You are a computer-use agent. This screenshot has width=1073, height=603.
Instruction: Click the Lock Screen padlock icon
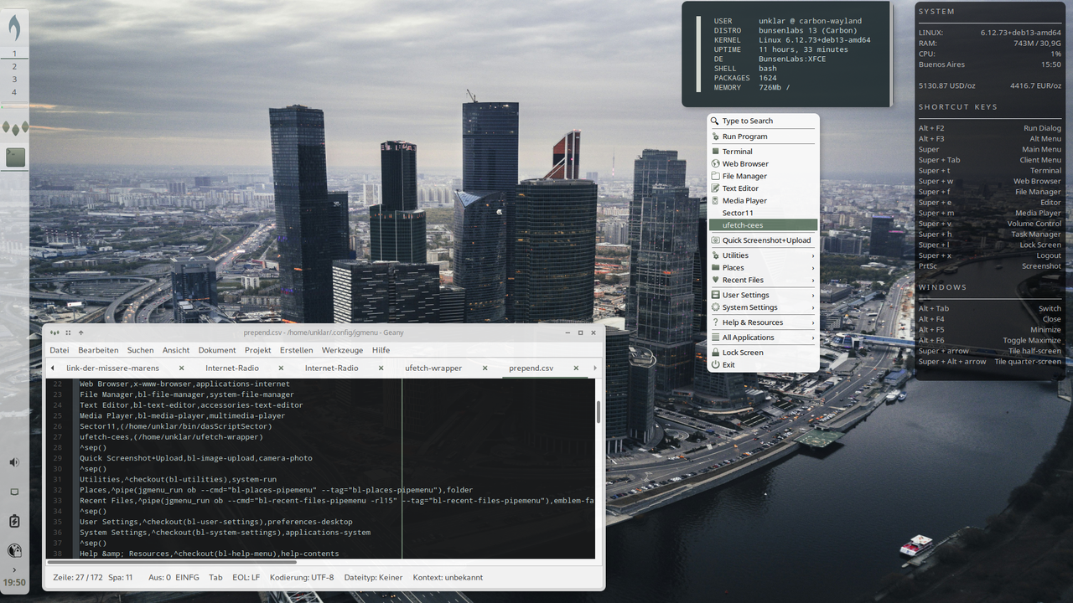(x=715, y=353)
